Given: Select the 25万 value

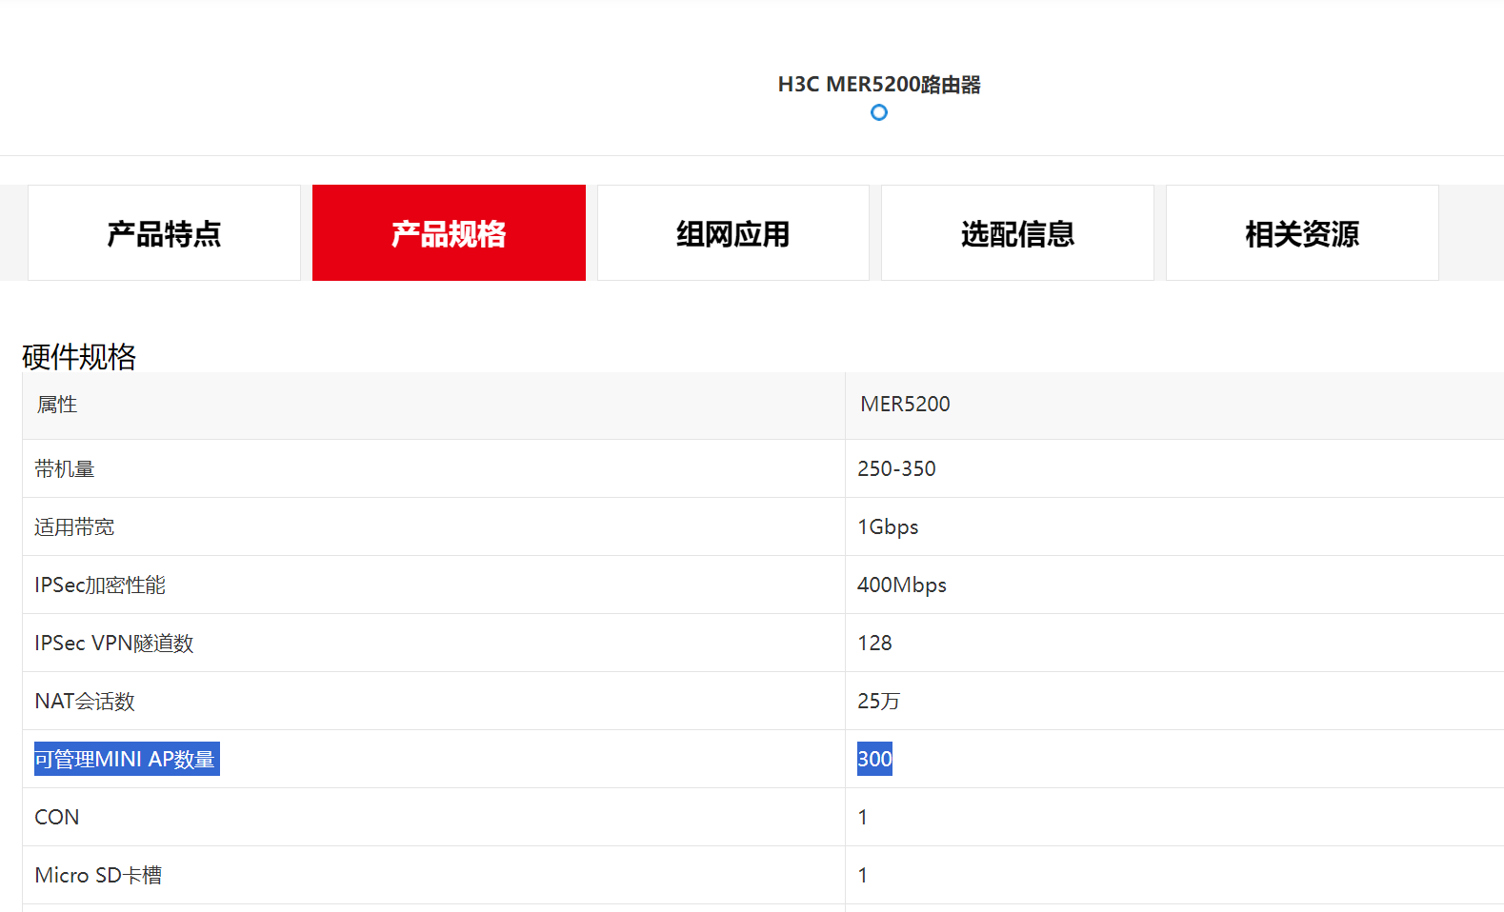Looking at the screenshot, I should click(878, 702).
